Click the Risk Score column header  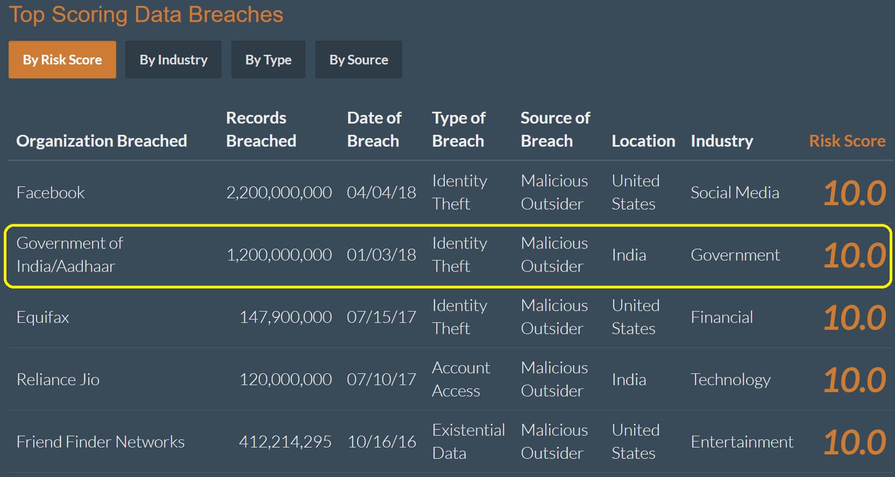tap(847, 141)
